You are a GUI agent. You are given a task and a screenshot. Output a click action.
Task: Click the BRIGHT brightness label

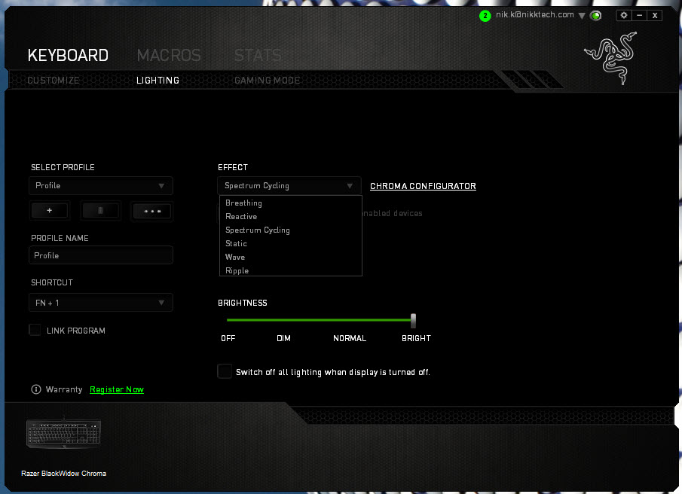pos(416,338)
